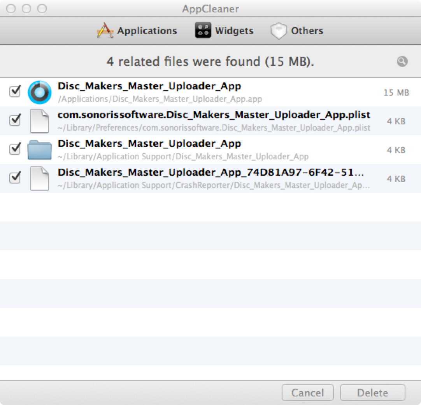Click the Delete button
Screen dimensions: 421x405
click(x=373, y=393)
